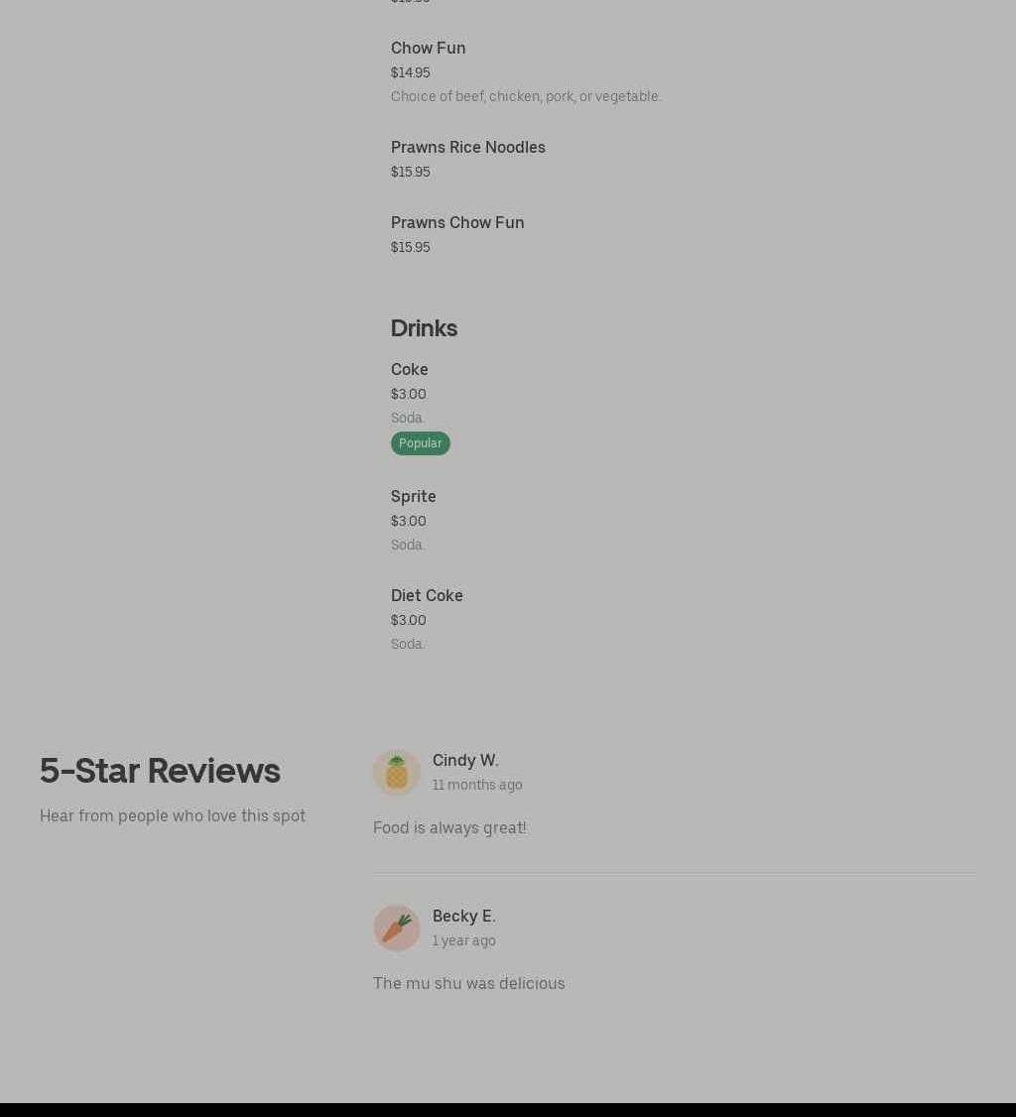
Task: Click Cindy W.'s pineapple avatar icon
Action: (x=396, y=773)
